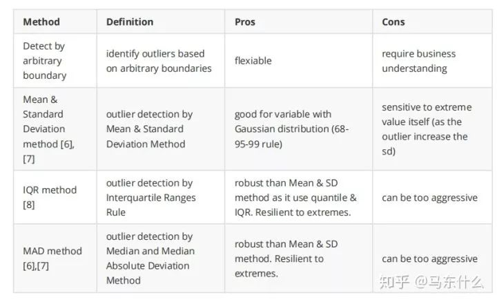This screenshot has width=497, height=302.
Task: Click the Definition column header
Action: 129,21
